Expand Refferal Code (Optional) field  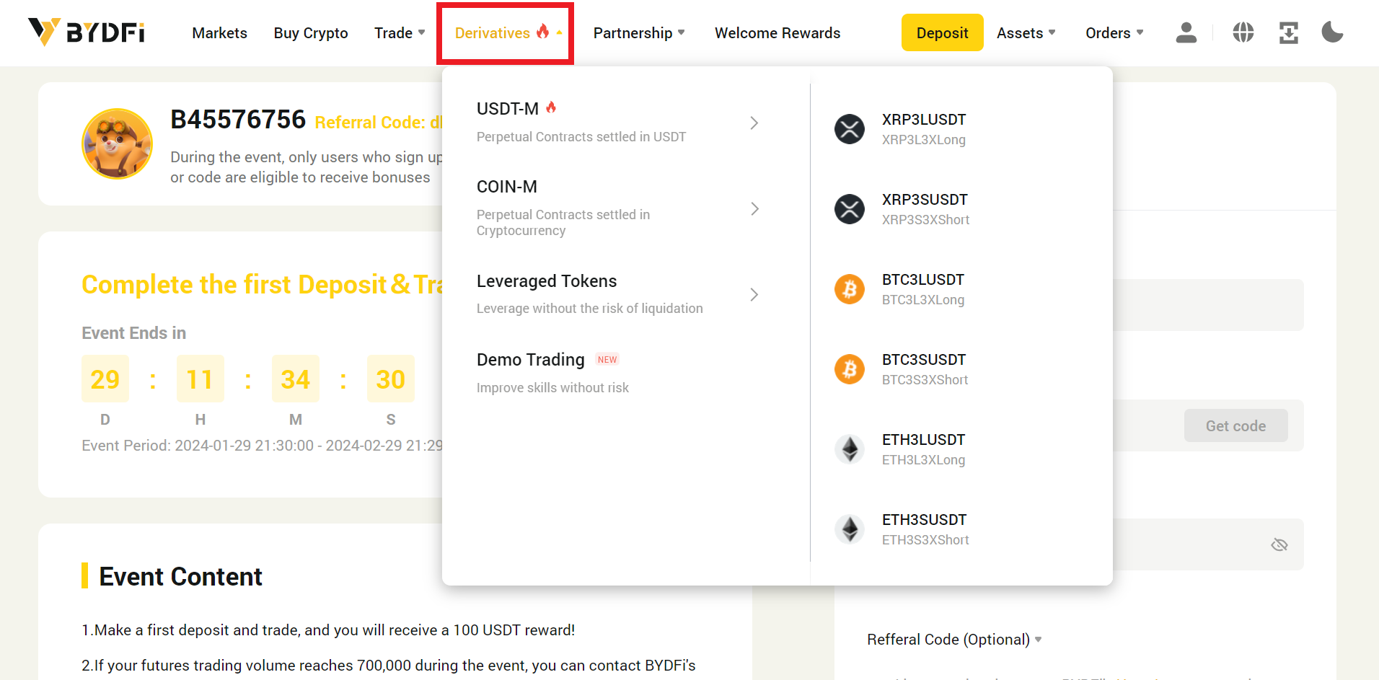tap(954, 640)
